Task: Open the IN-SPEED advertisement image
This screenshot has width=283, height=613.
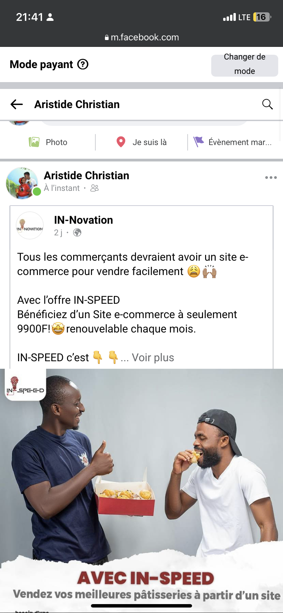Action: 141,479
